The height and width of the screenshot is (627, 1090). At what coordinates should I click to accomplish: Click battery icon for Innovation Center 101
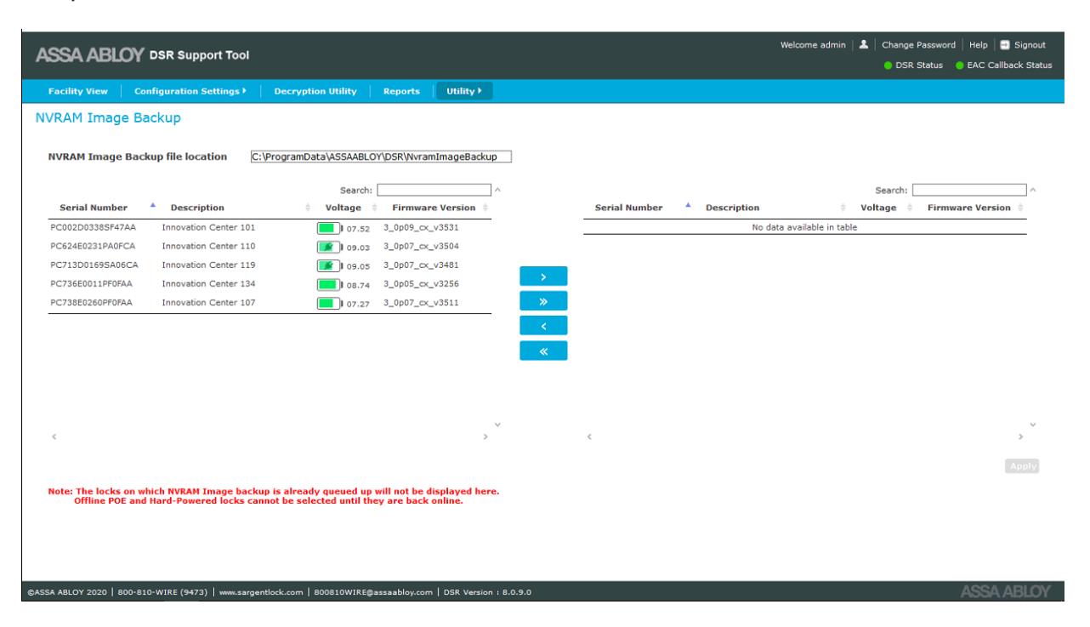tap(328, 228)
